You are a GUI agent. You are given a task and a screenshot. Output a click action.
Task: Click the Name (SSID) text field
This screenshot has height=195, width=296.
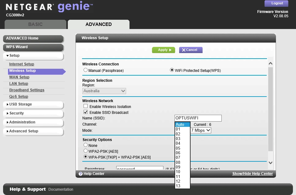click(198, 118)
